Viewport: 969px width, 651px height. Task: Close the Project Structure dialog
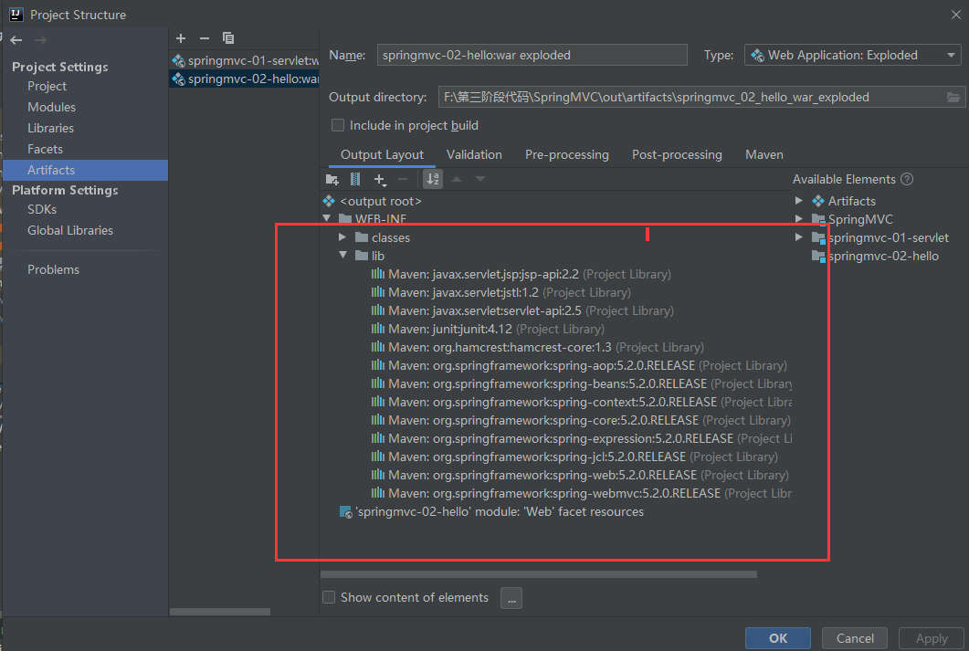click(x=956, y=15)
